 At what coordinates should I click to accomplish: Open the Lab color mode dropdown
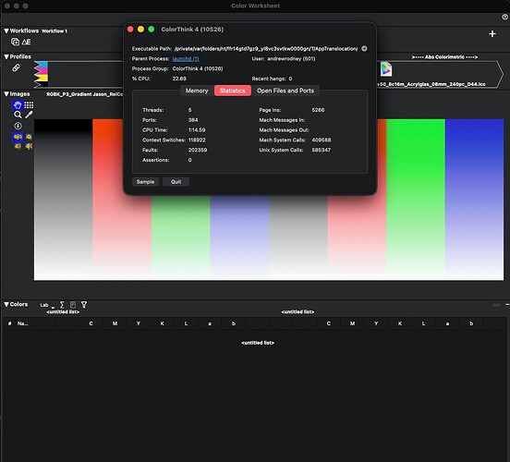point(47,305)
